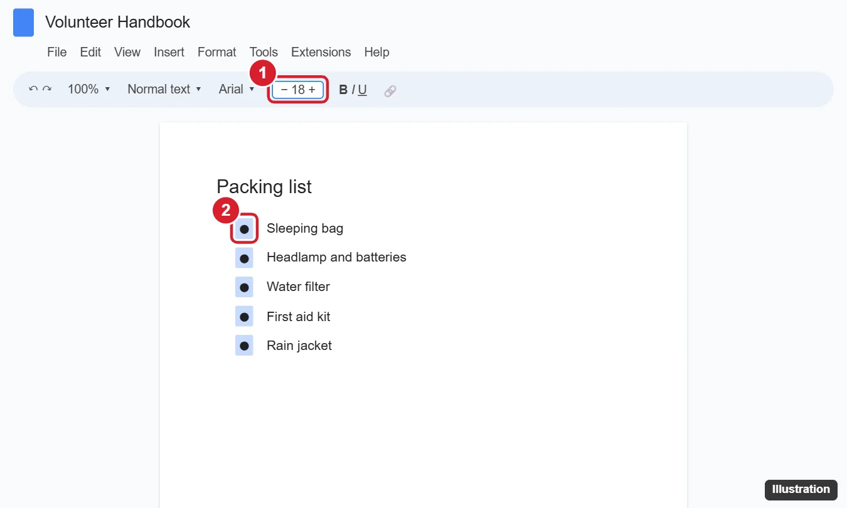Image resolution: width=847 pixels, height=508 pixels.
Task: Toggle underline formatting
Action: click(363, 90)
